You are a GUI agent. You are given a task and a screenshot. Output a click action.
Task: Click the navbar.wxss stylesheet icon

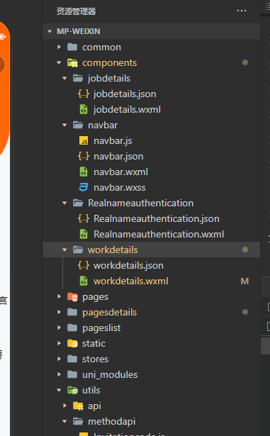pyautogui.click(x=84, y=187)
